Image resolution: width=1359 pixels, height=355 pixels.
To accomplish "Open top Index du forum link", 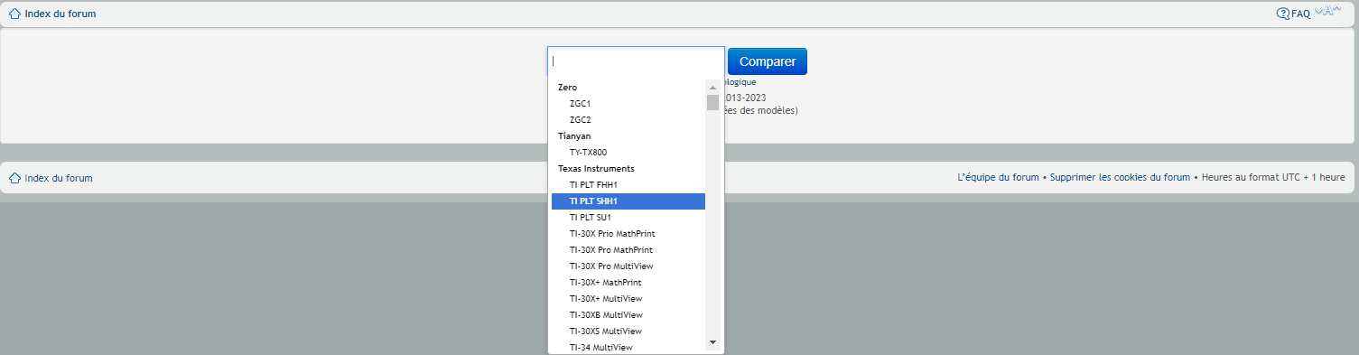I will pyautogui.click(x=61, y=14).
